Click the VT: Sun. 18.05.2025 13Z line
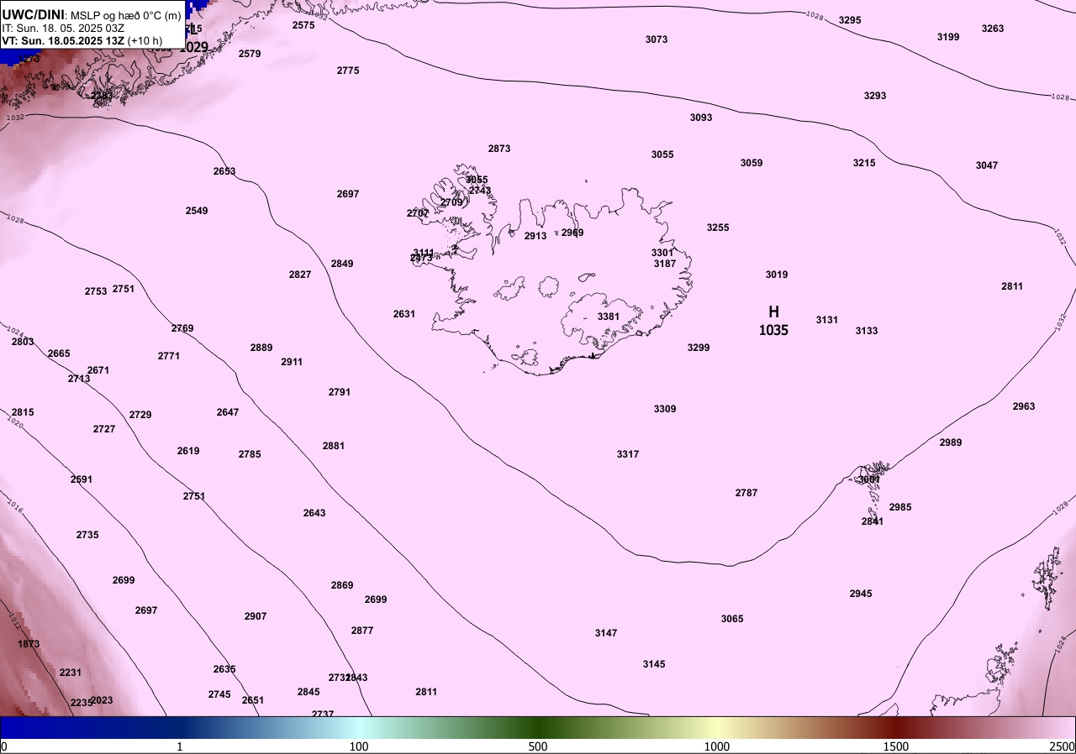 82,40
